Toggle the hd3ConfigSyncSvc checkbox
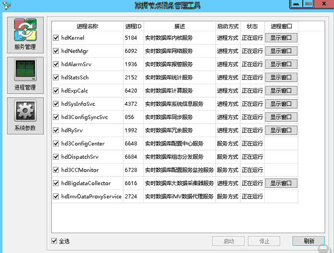Viewport: 334px width, 253px height. (56, 117)
